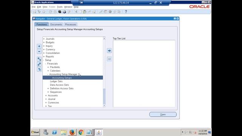Open Window Help question mark icon
242x136 pixels.
pyautogui.click(x=126, y=12)
